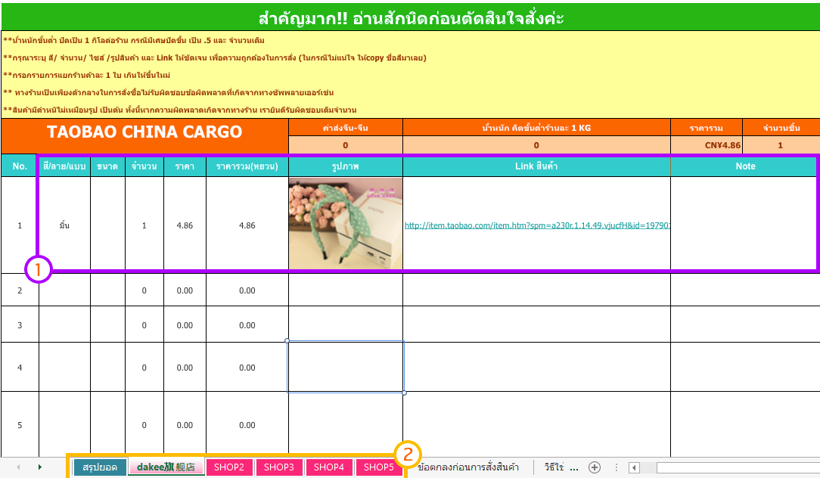The width and height of the screenshot is (820, 478).
Task: Go to the SHOP3 sheet tab
Action: point(278,467)
